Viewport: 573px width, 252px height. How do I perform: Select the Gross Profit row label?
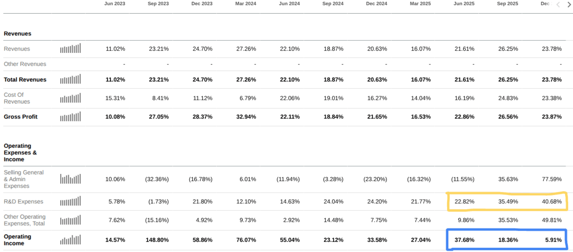point(21,117)
